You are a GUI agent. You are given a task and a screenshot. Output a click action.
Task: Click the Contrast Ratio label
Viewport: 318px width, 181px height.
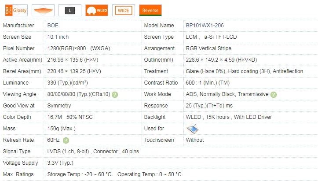pos(161,83)
